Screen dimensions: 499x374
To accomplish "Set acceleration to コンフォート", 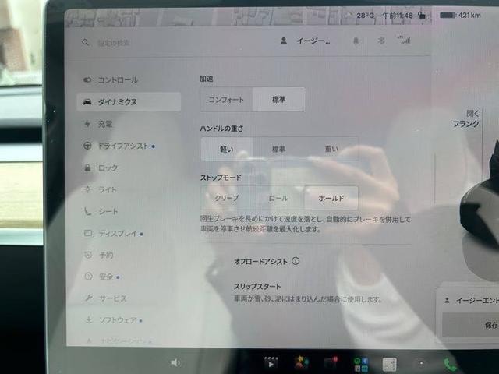I will point(226,100).
